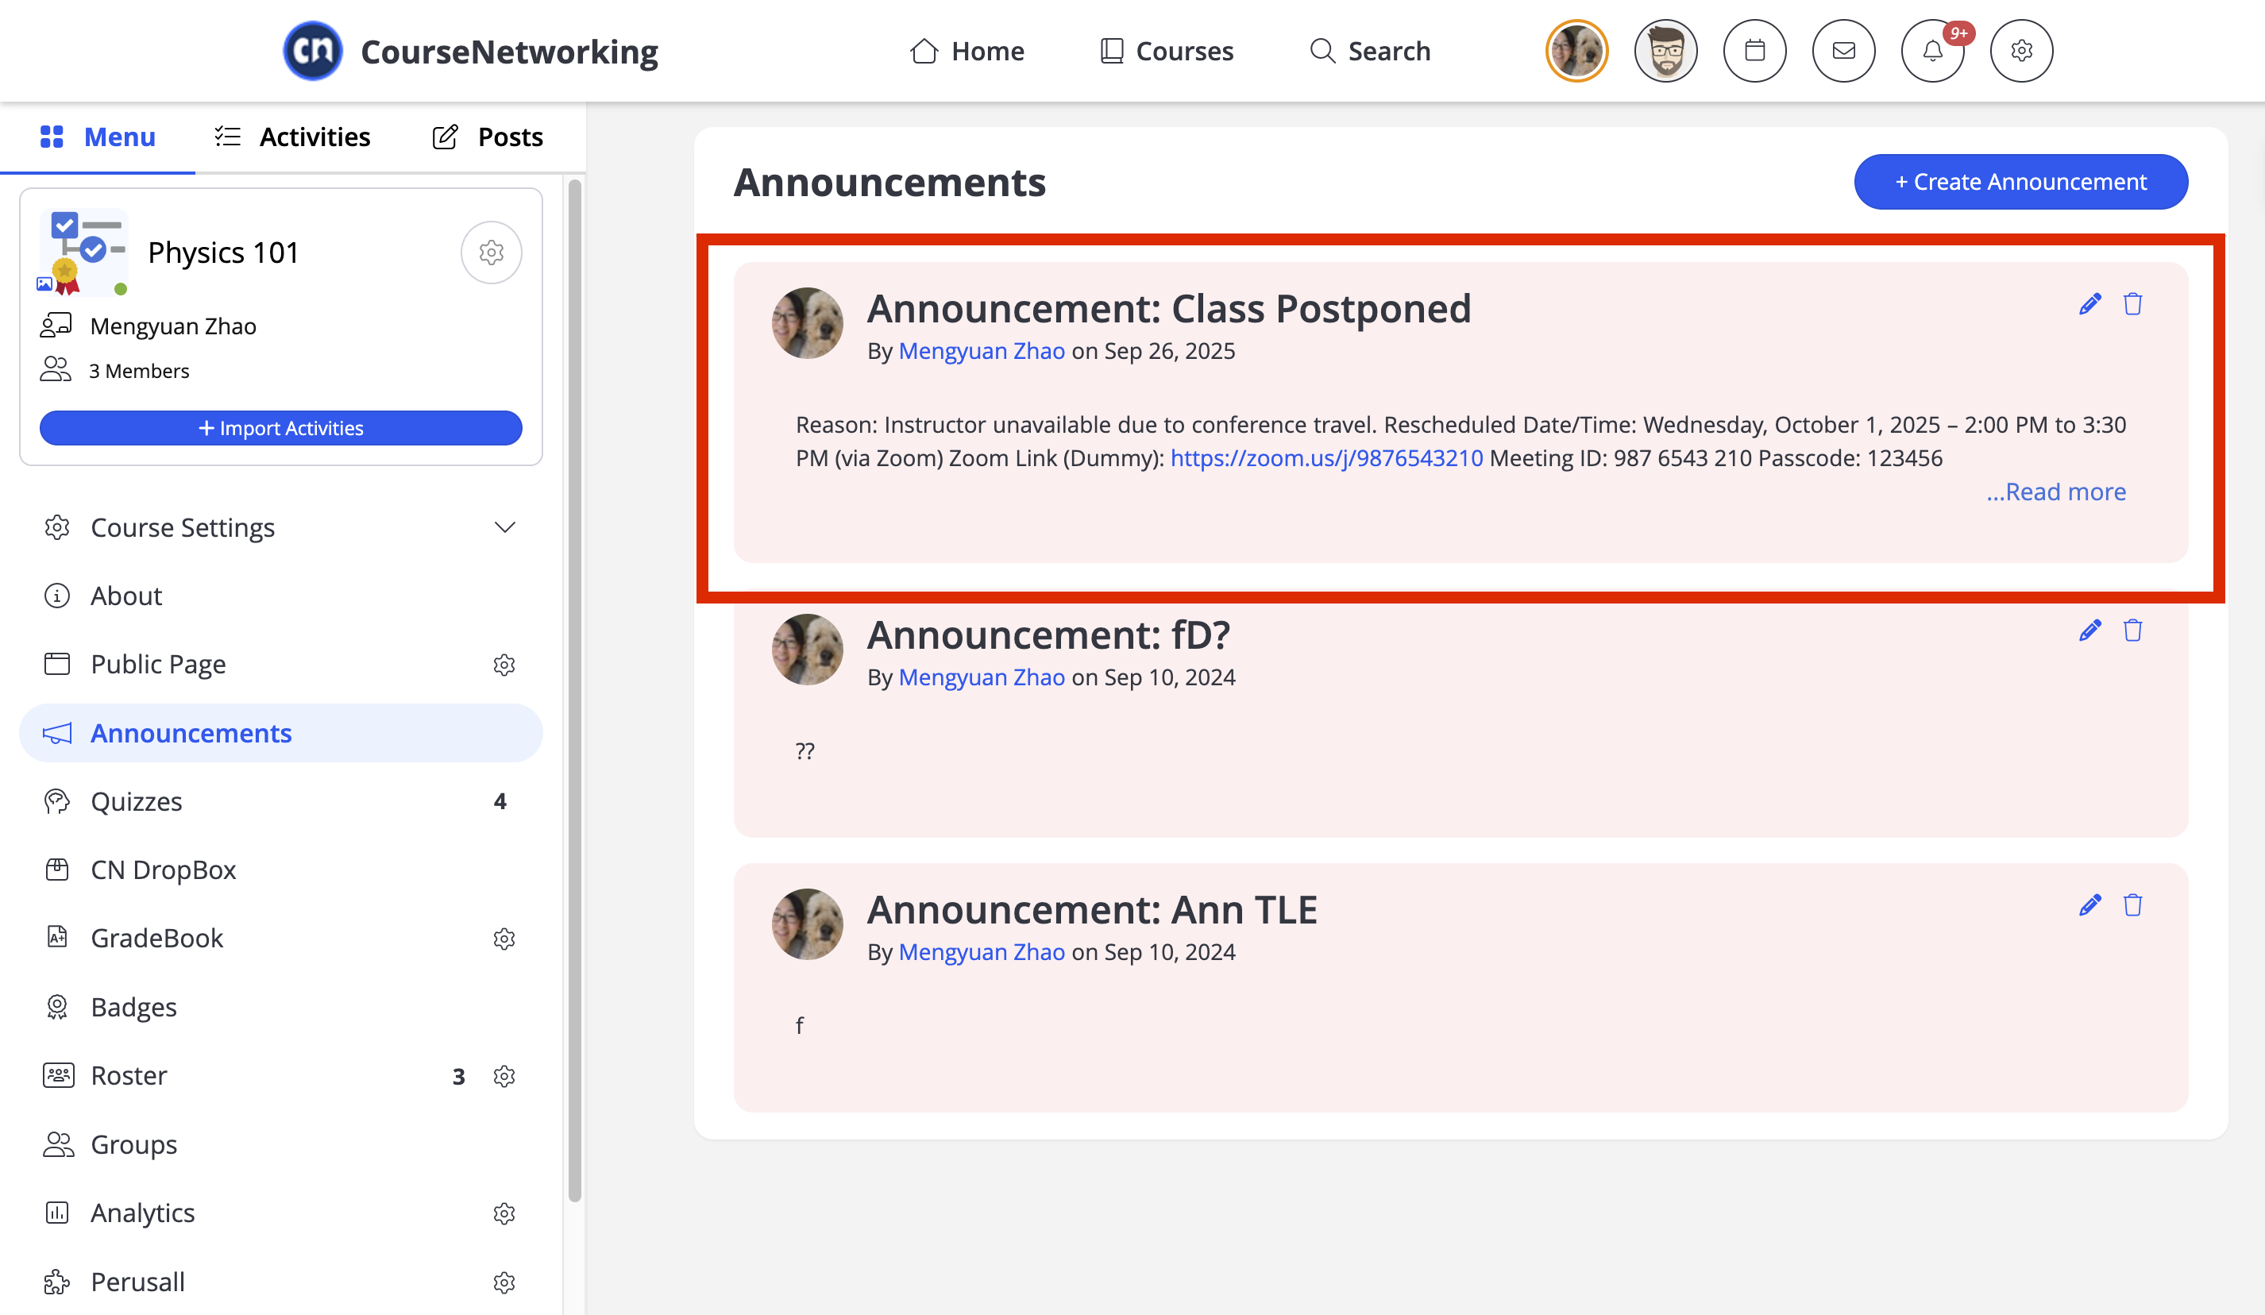Open Mengyuan Zhao link in Class Postponed
This screenshot has height=1315, width=2265.
coord(982,350)
